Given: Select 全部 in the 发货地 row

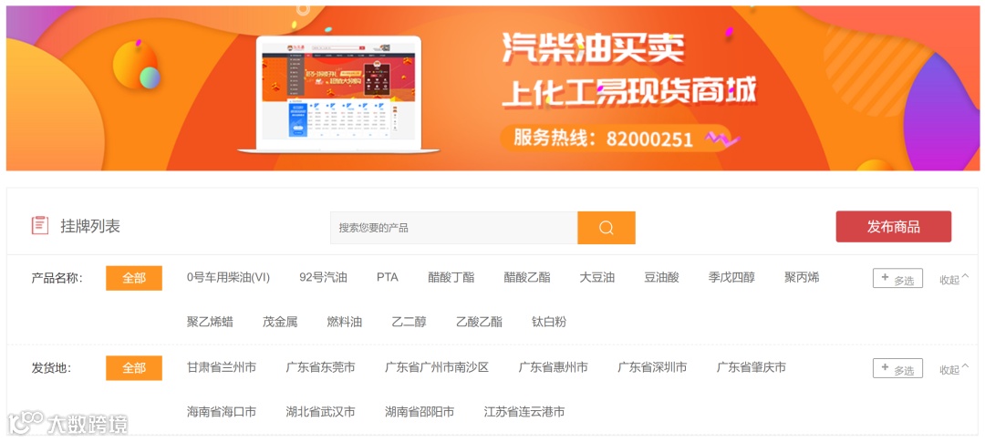Looking at the screenshot, I should point(134,368).
